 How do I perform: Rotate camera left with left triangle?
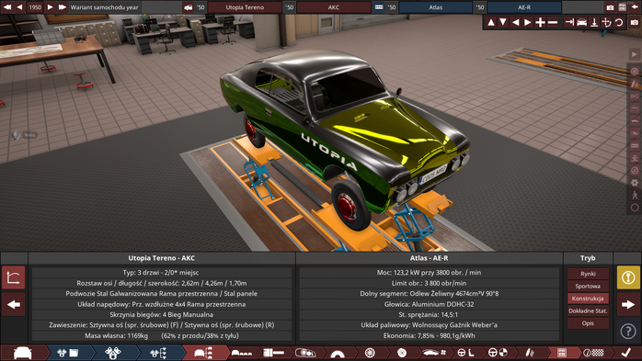point(515,22)
